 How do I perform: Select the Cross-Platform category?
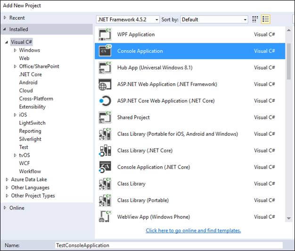36,99
